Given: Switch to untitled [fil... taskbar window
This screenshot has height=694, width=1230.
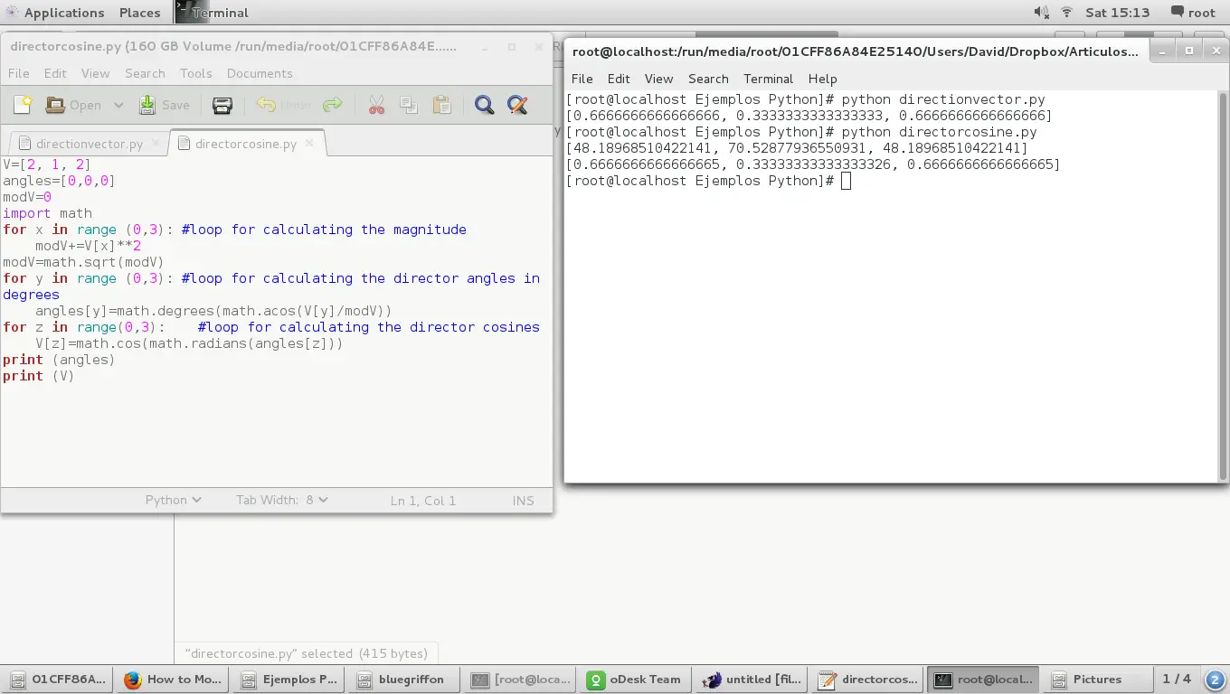Looking at the screenshot, I should click(752, 680).
